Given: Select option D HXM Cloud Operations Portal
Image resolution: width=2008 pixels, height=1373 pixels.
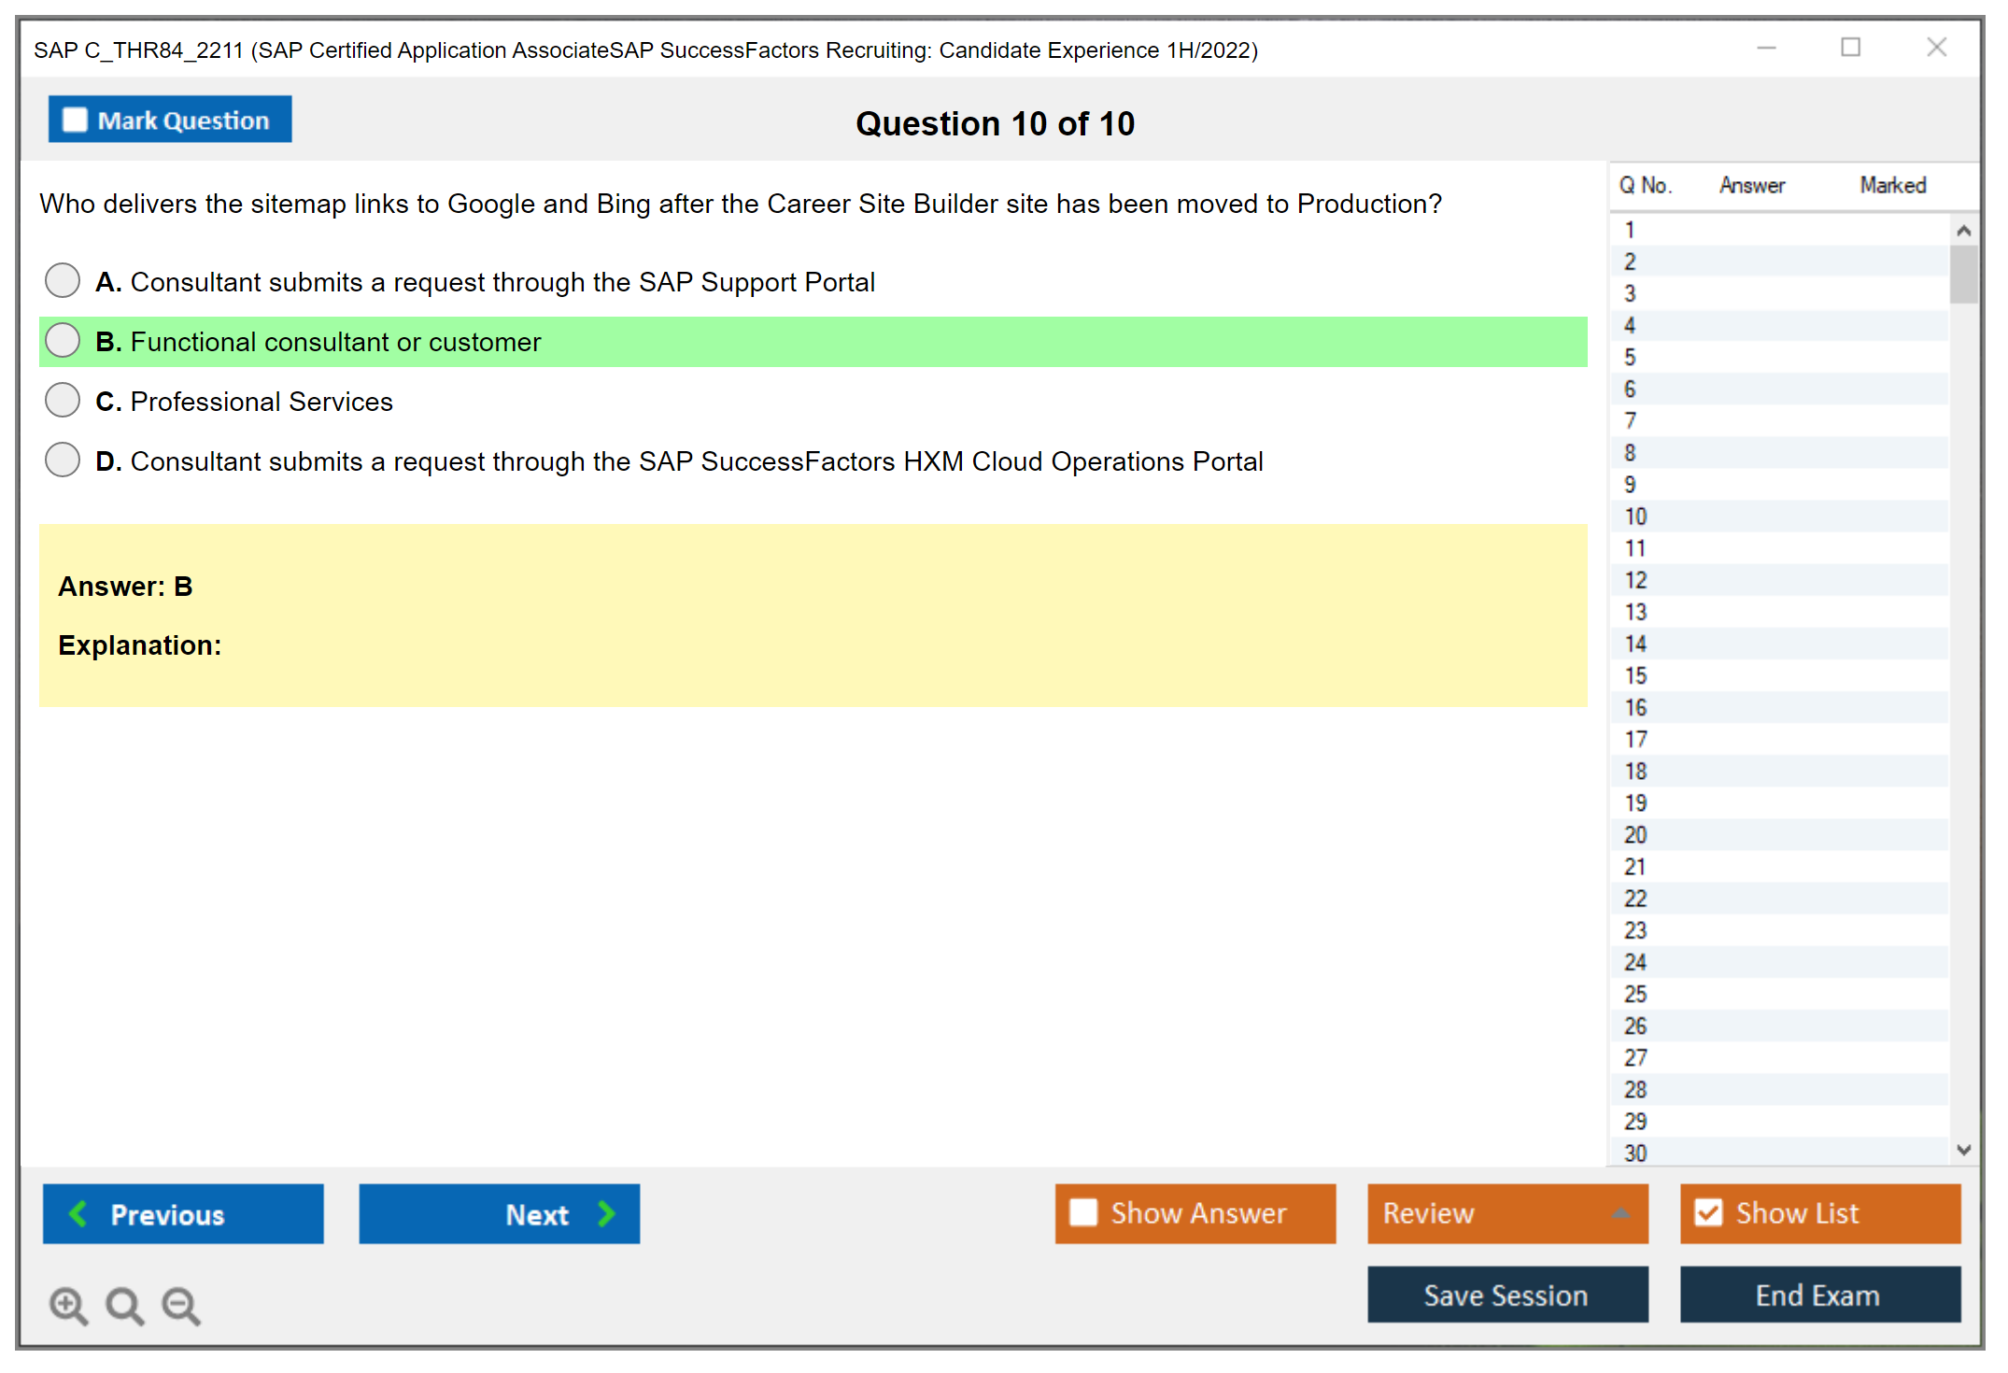Looking at the screenshot, I should coord(63,460).
